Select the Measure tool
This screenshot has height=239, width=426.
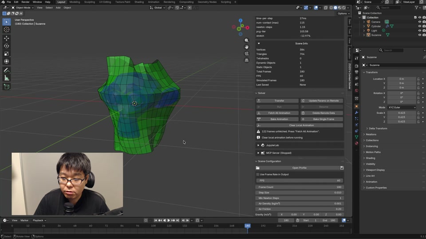[7, 78]
